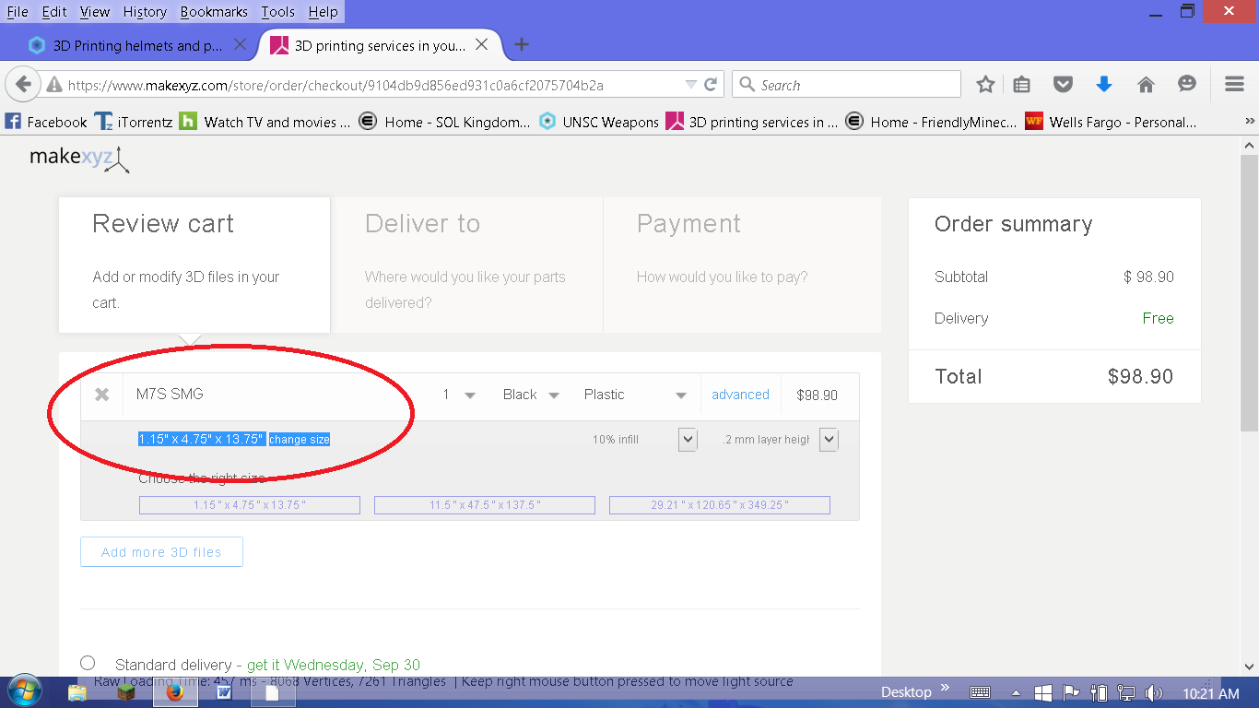Open the Bookmarks menu
This screenshot has height=708, width=1259.
pyautogui.click(x=214, y=12)
